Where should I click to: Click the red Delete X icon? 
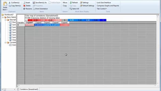click(24, 6)
